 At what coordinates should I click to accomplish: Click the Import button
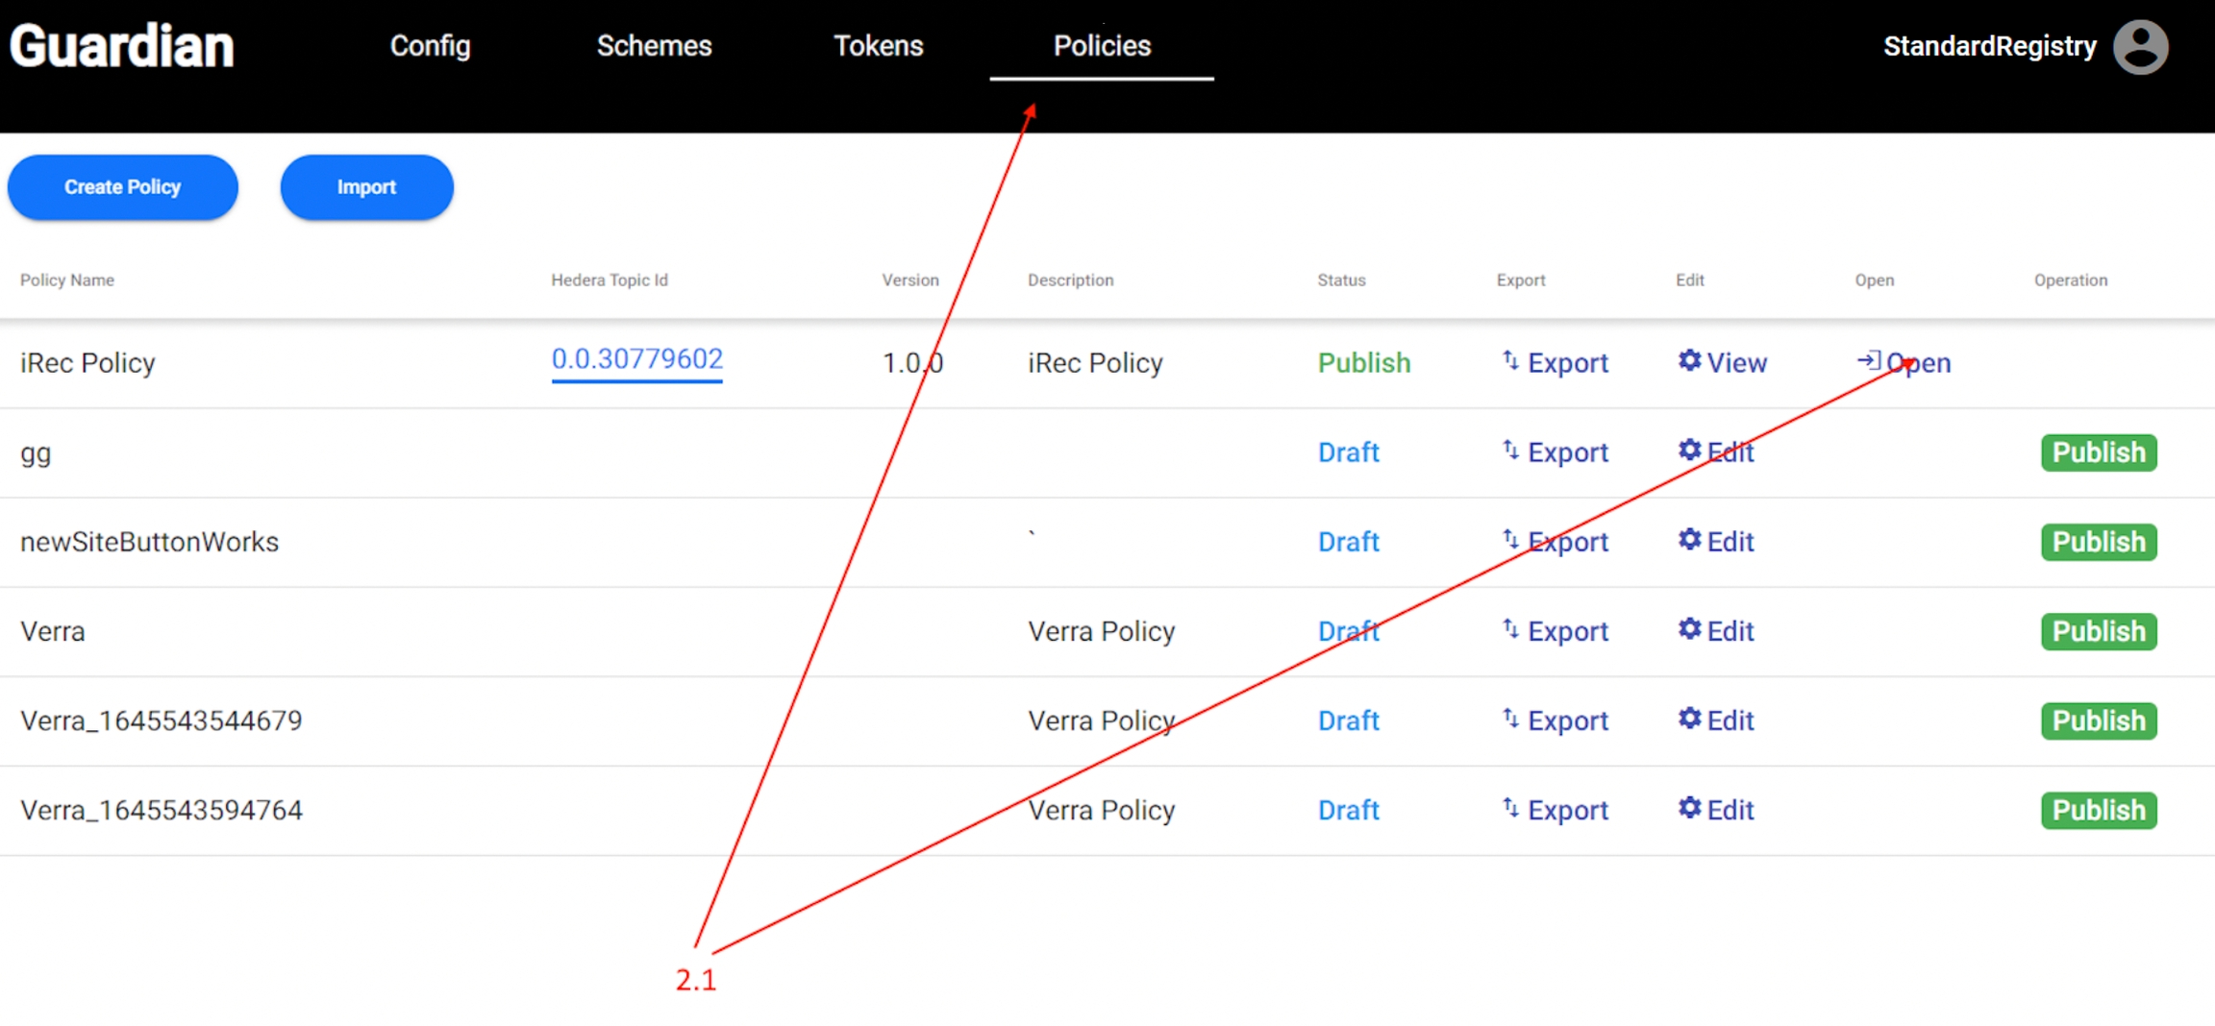(366, 187)
